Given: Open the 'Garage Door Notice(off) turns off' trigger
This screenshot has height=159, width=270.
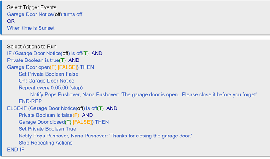Looking at the screenshot, I should pos(45,14).
